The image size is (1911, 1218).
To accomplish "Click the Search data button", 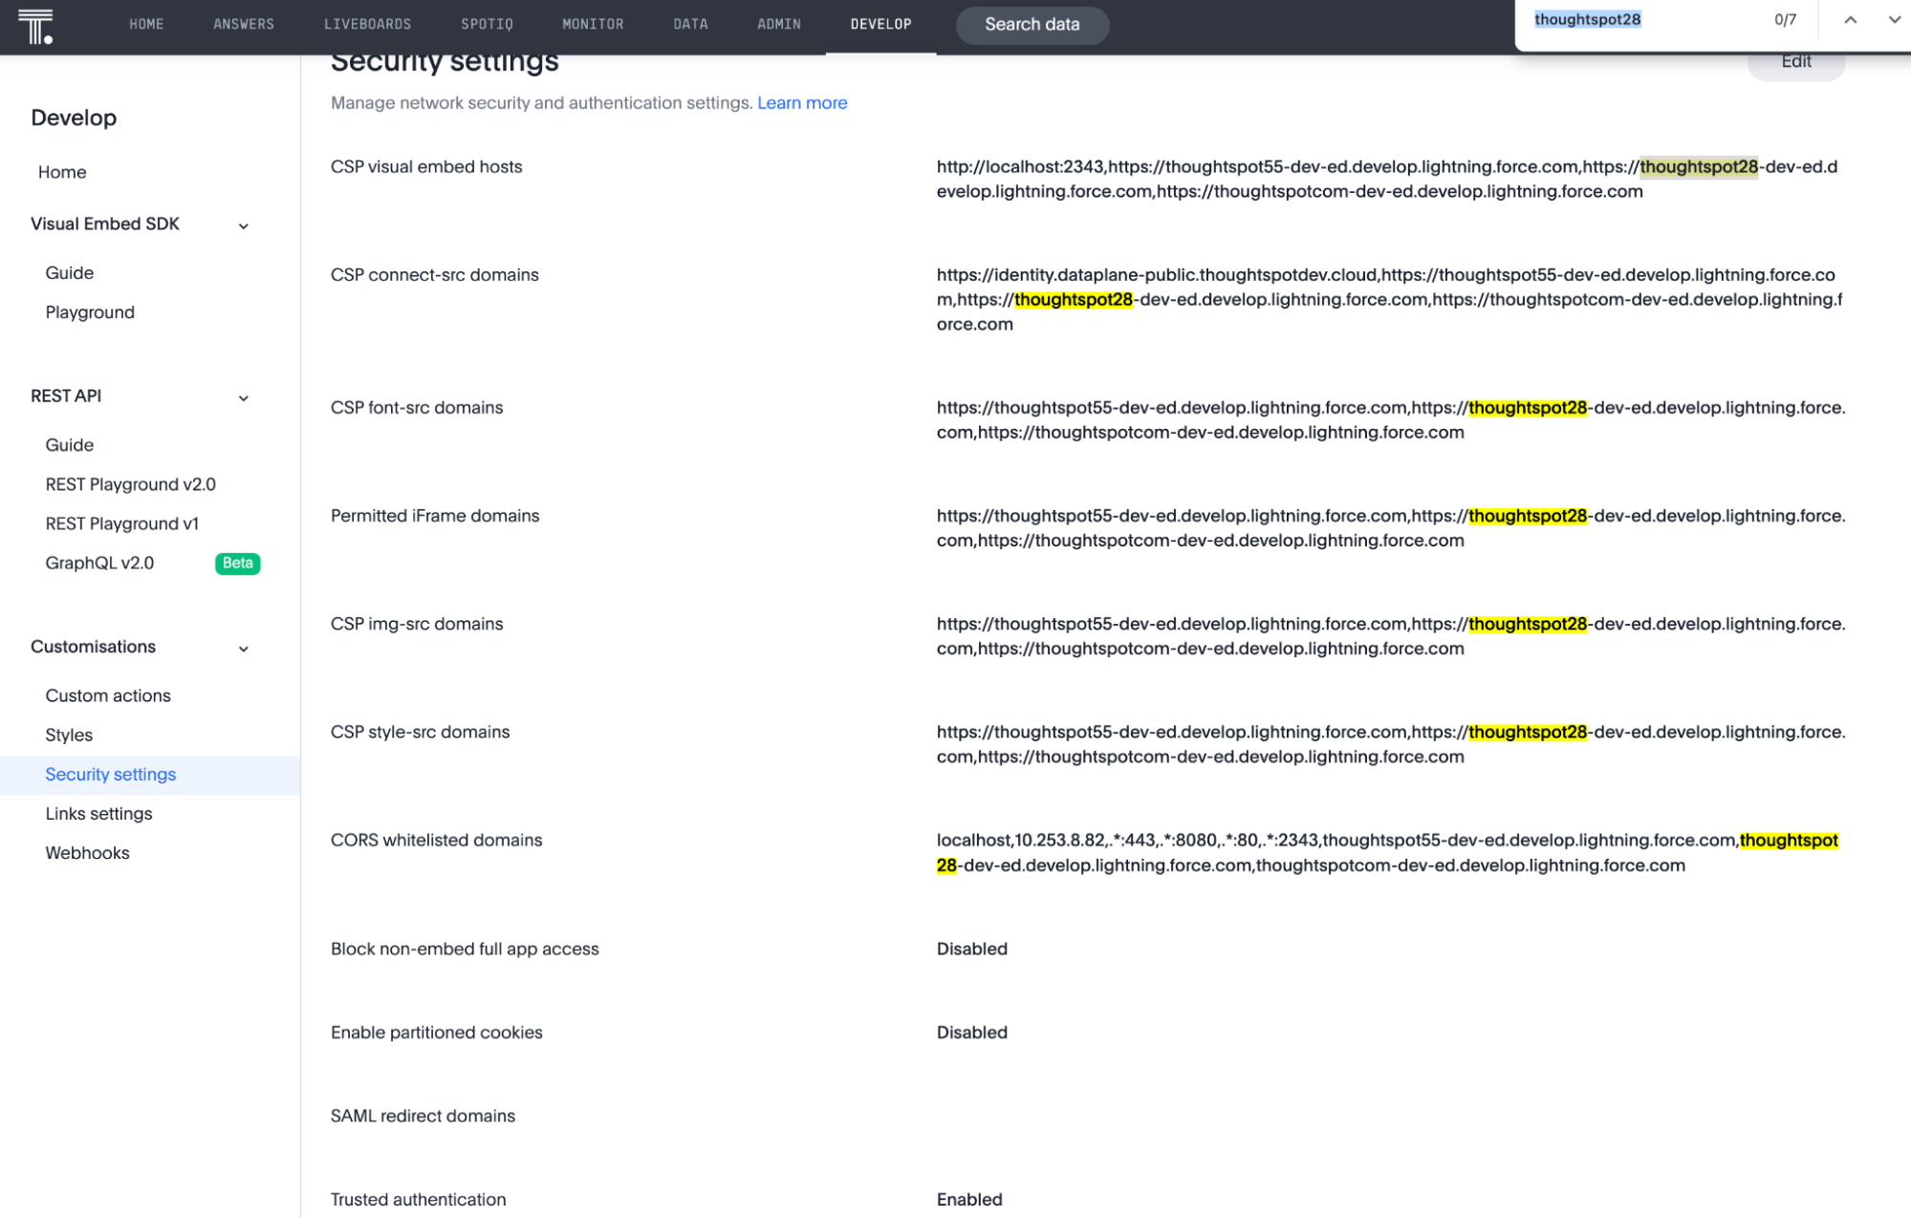I will click(1032, 25).
